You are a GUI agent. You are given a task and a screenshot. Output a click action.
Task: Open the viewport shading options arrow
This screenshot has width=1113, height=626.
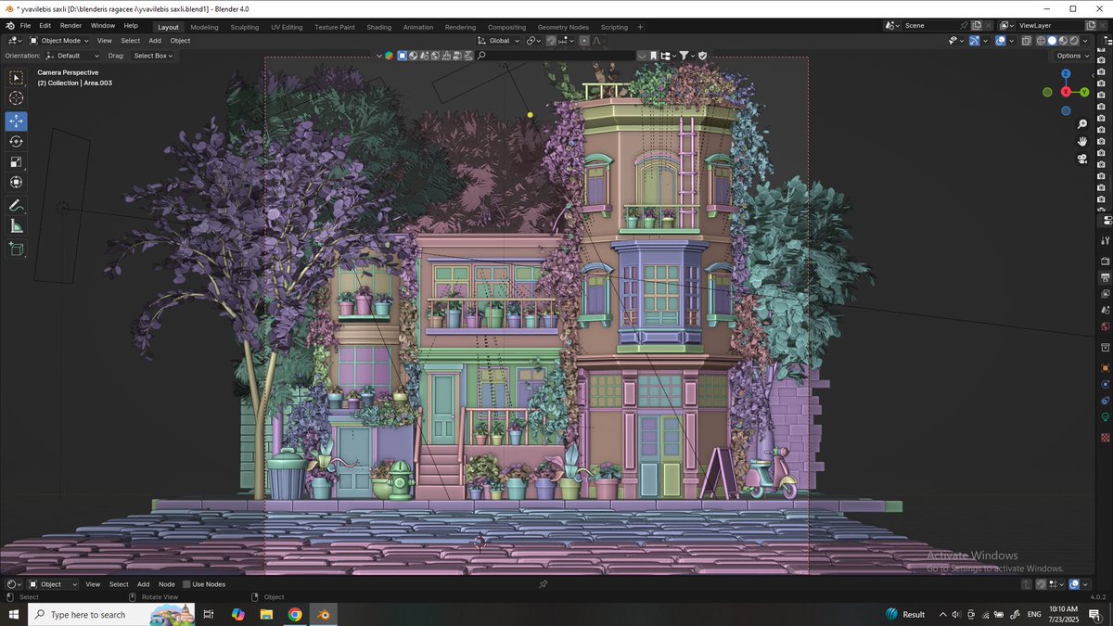[x=1085, y=41]
